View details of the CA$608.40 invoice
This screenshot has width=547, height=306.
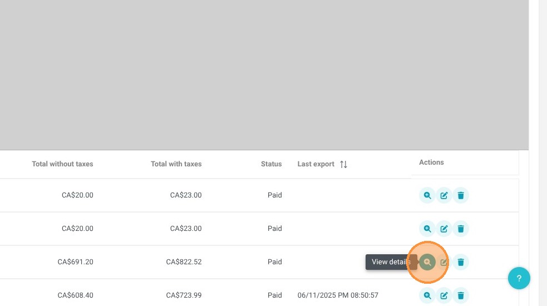tap(427, 295)
